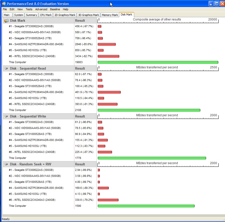Click the Ready status bar text

pyautogui.click(x=5, y=219)
